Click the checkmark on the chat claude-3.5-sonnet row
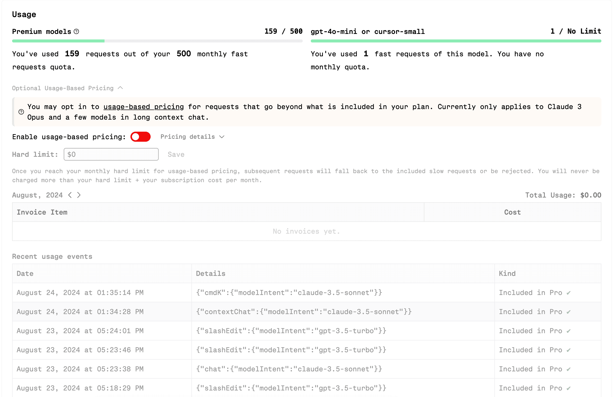613x397 pixels. pyautogui.click(x=568, y=369)
